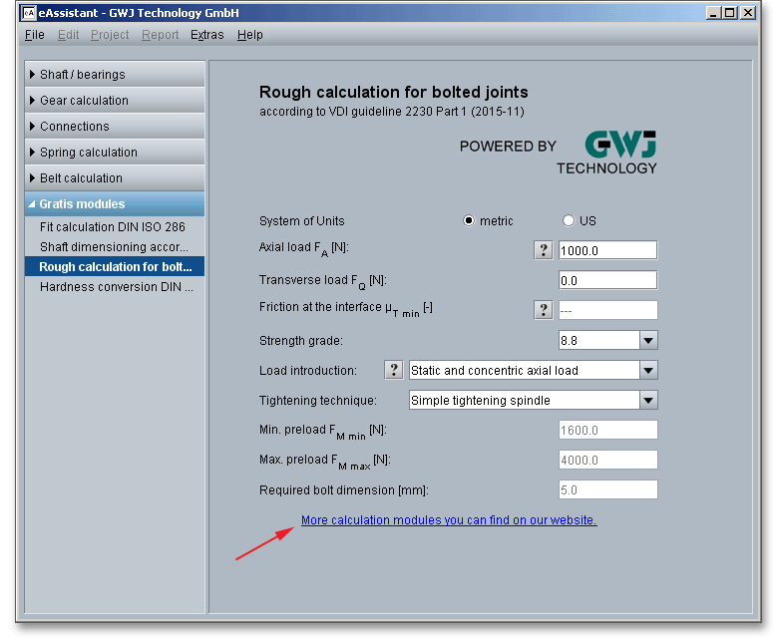Click the help button next to Load introduction

pos(394,370)
